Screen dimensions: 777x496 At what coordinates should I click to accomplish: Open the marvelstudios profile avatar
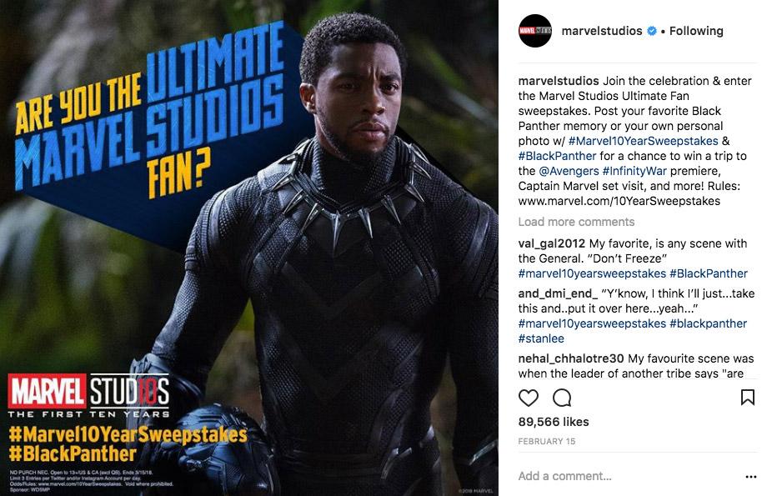[534, 31]
